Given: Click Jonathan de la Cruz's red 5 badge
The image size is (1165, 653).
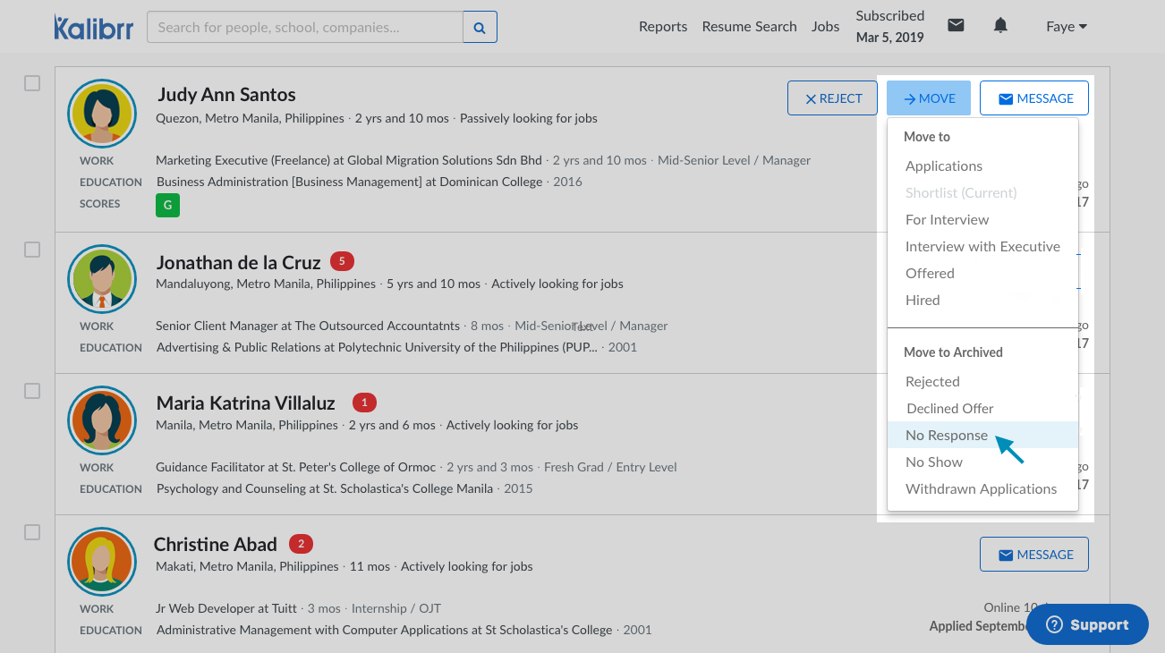Looking at the screenshot, I should click(342, 261).
